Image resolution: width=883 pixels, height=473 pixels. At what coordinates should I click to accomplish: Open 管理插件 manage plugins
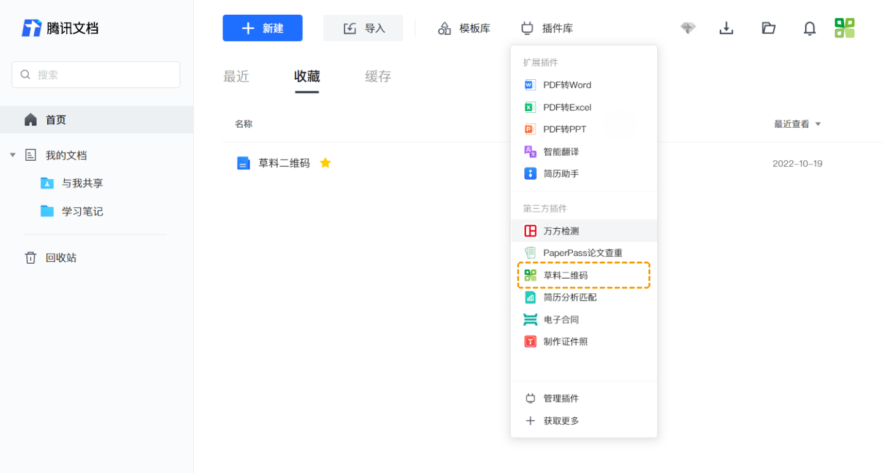point(584,399)
